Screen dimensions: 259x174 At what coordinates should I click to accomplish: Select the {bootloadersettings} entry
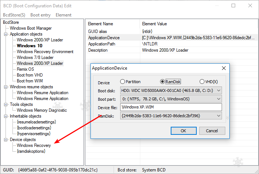click(34, 128)
